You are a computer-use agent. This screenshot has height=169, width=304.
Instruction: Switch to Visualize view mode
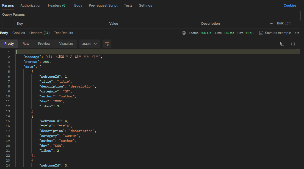[66, 44]
